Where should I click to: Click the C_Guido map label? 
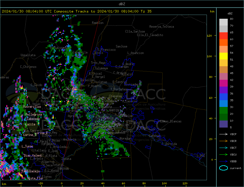tap(36, 85)
